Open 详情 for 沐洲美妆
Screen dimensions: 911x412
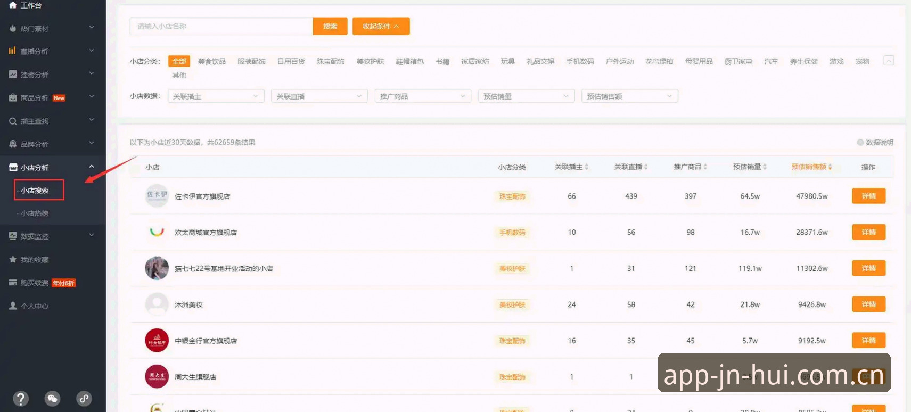pos(868,304)
